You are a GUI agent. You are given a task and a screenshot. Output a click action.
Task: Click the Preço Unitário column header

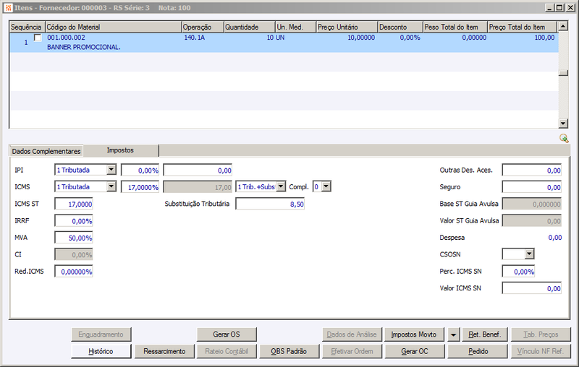[347, 27]
